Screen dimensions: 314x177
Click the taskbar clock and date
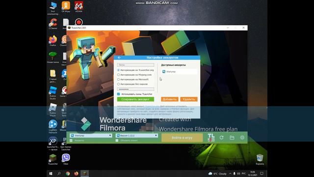253,174
